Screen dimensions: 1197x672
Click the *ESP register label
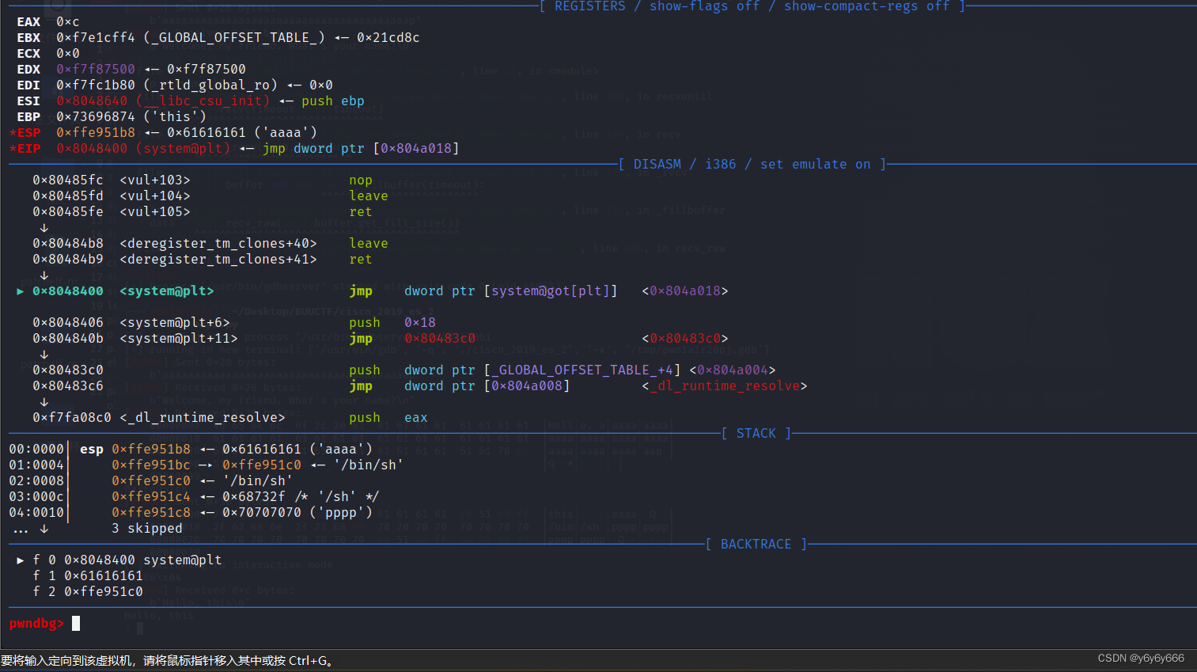click(x=25, y=133)
